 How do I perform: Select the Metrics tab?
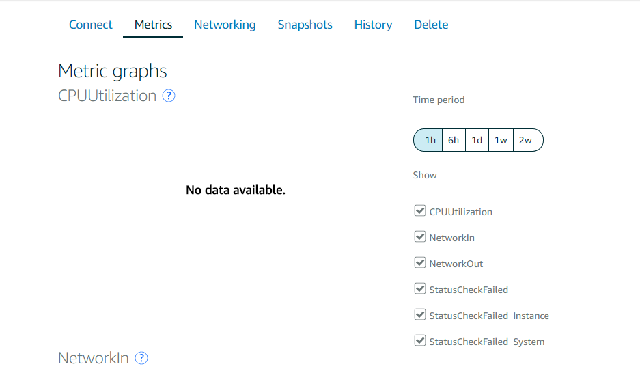click(153, 25)
